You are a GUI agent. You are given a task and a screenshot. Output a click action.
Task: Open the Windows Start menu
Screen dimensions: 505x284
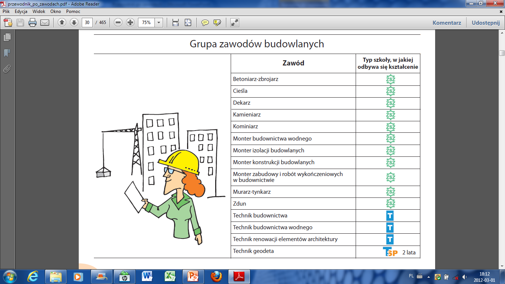pyautogui.click(x=9, y=276)
